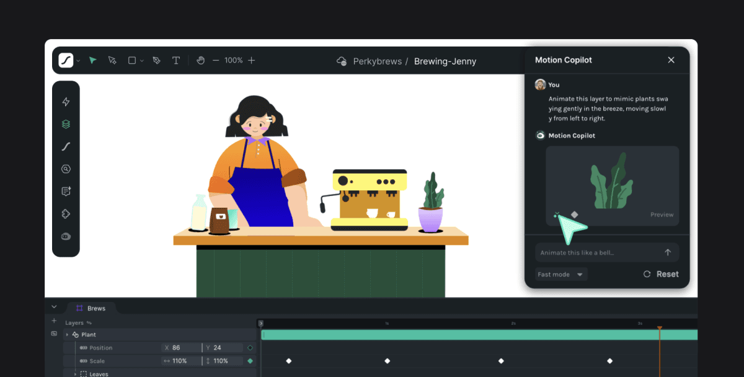Viewport: 744px width, 377px height.
Task: Expand the Plant layer
Action: pyautogui.click(x=68, y=335)
